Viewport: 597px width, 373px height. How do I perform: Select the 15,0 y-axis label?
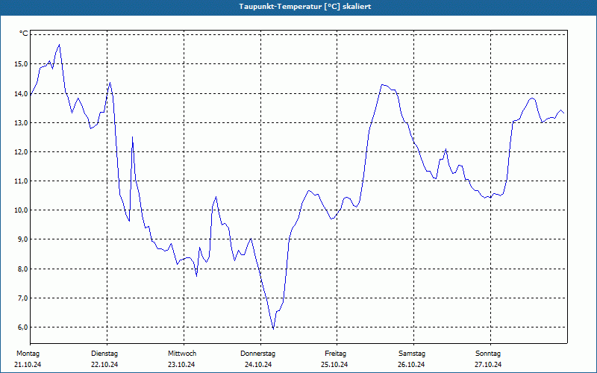click(x=21, y=64)
